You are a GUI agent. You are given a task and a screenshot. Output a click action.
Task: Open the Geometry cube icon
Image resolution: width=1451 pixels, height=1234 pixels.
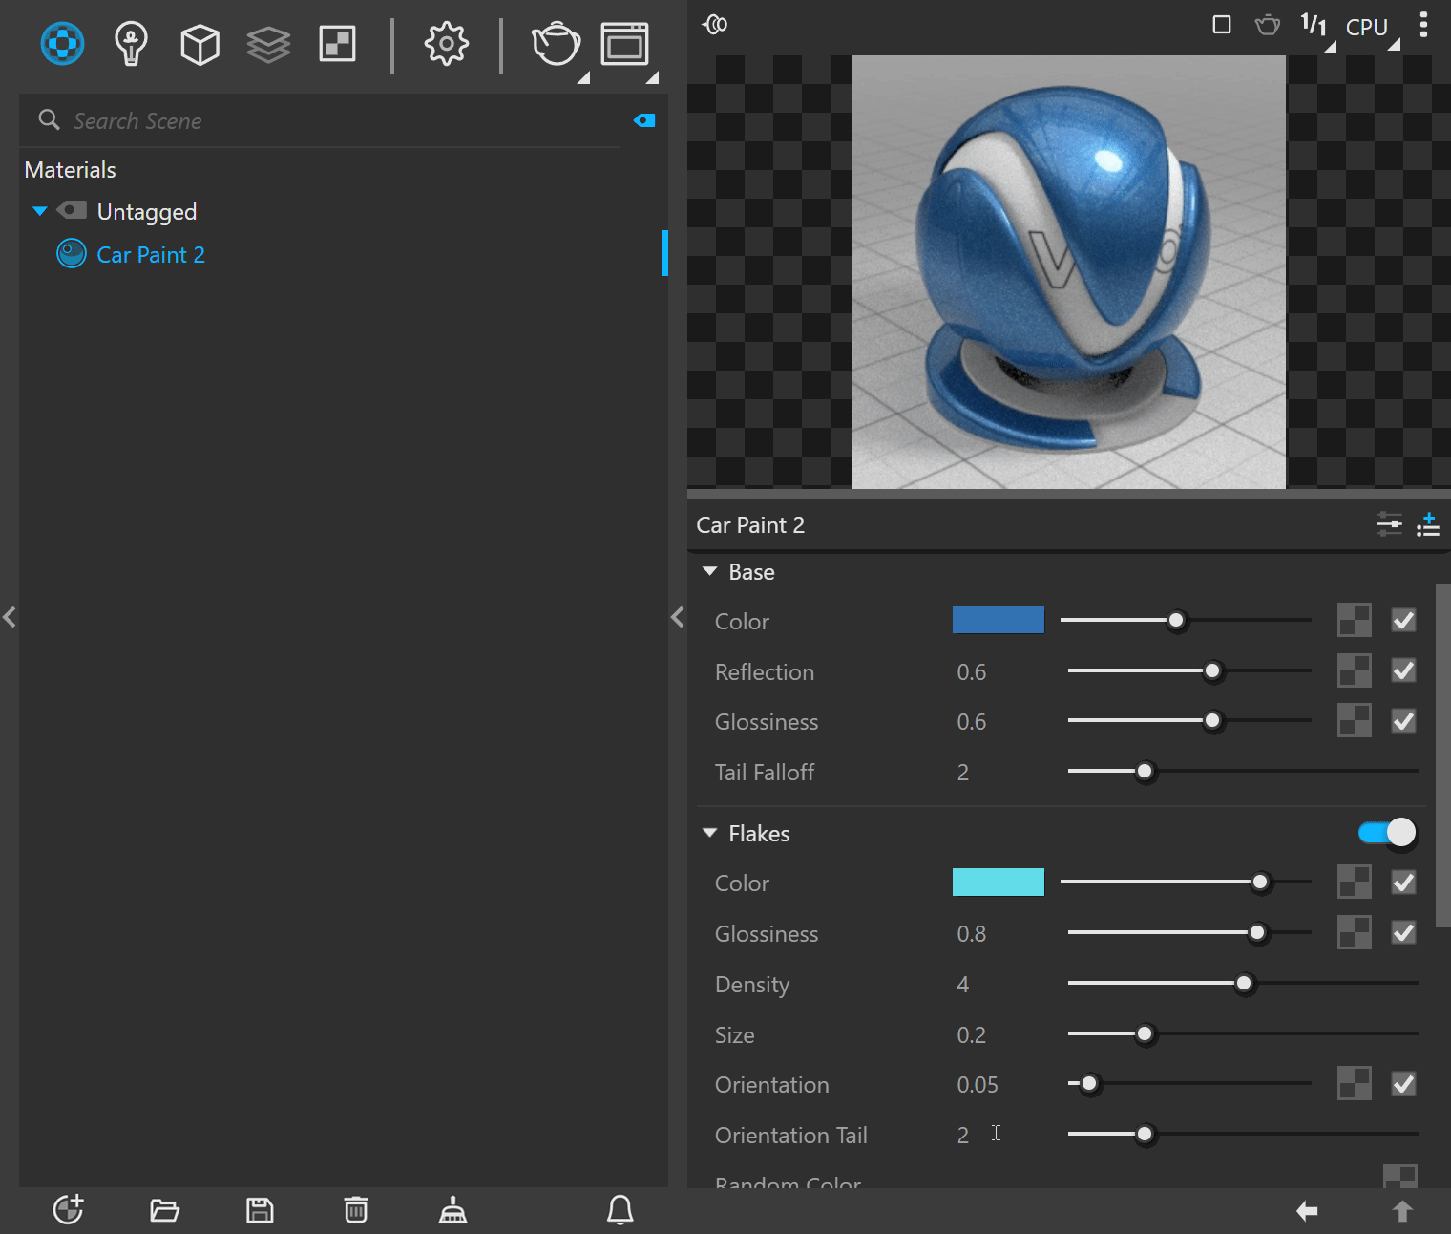[x=200, y=44]
